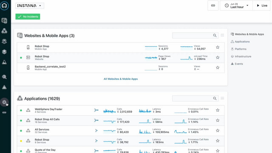Open dependency map for WebSphere DayTrader
Screen dimensions: 272x153
click(x=96, y=110)
